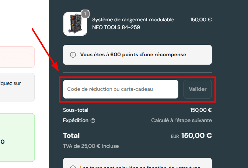
Task: Click the quantity badge on product image
Action: click(85, 14)
